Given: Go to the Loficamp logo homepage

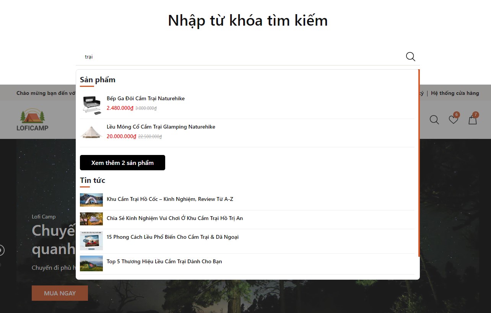Looking at the screenshot, I should click(33, 120).
